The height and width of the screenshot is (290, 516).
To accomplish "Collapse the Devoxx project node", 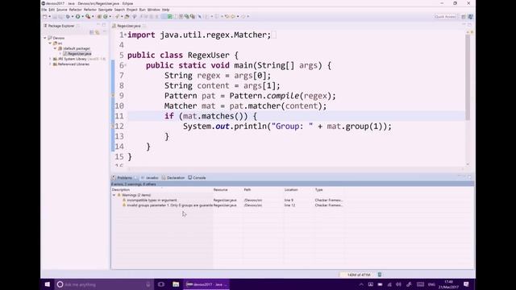I will coord(45,38).
